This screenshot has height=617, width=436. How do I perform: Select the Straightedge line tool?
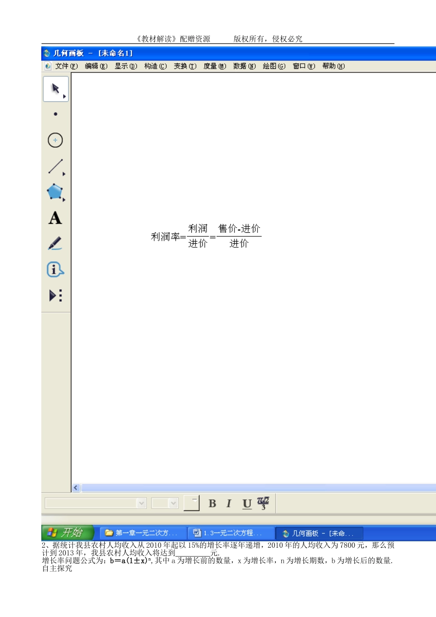(x=55, y=166)
